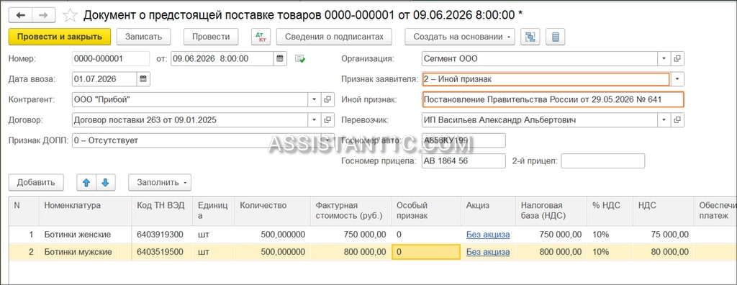Click the Код ТН ВЭД column header
Viewport: 737px width, 285px height.
tap(163, 211)
